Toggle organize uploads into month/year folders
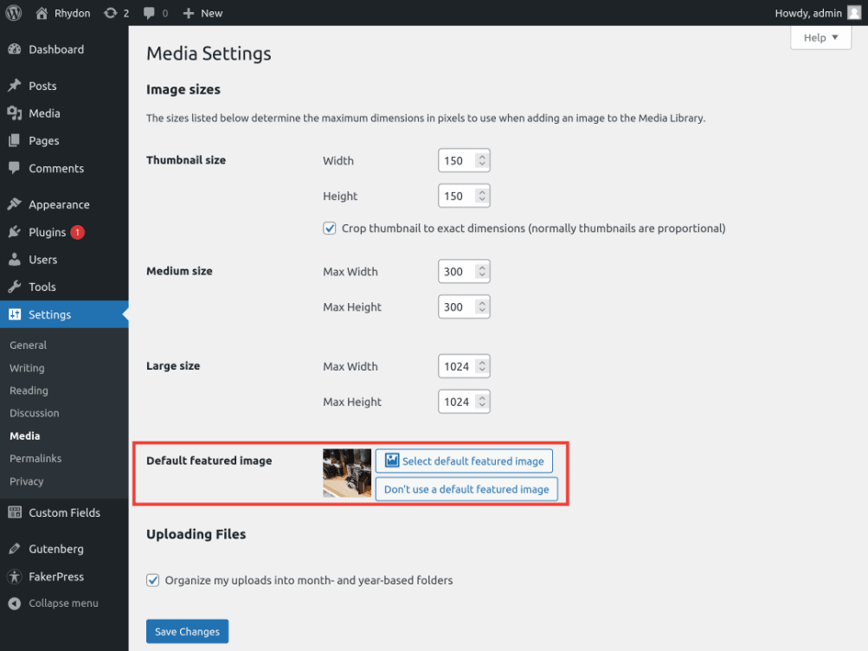Screen dimensions: 868x651 click(x=153, y=580)
